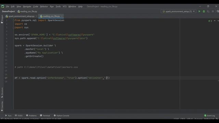Viewport: 219px width, 123px height.
Task: Click the PyCharm logo icon in title bar
Action: 3,6
